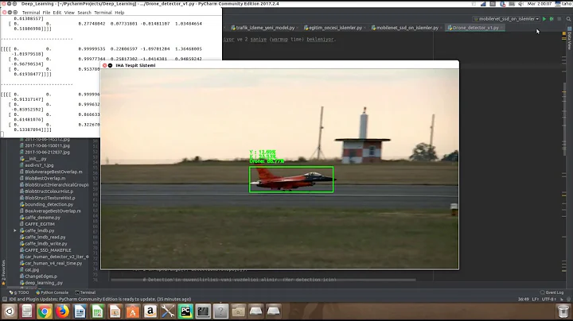Open Ubuntu Software center from dock
573x321 pixels.
point(133,311)
